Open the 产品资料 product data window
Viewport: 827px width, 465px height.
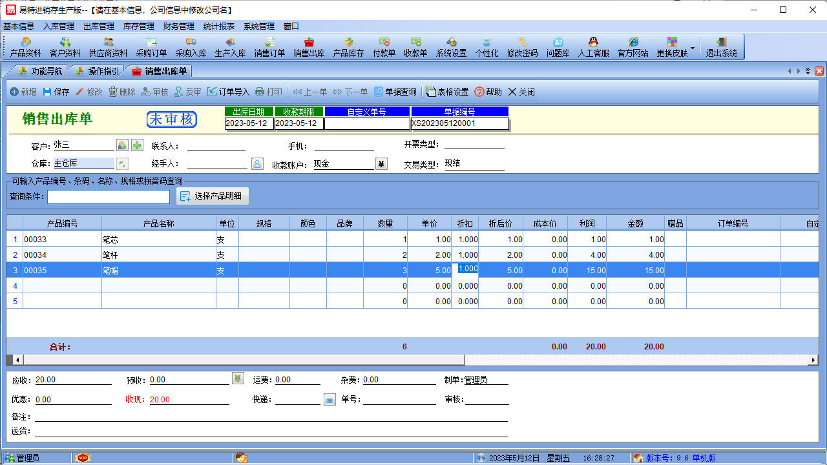pos(25,46)
